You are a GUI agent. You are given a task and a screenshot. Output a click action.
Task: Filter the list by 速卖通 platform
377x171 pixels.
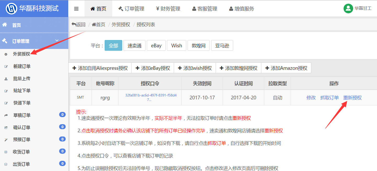coord(134,45)
